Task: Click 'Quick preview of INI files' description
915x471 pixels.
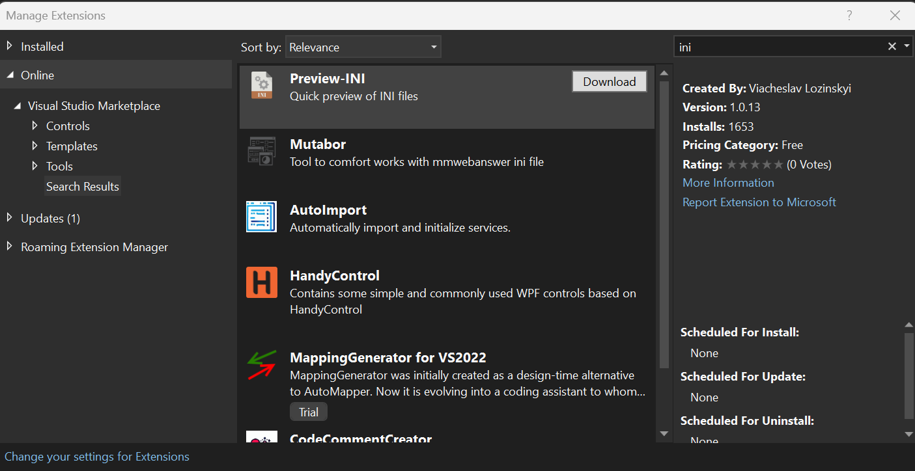Action: tap(354, 96)
